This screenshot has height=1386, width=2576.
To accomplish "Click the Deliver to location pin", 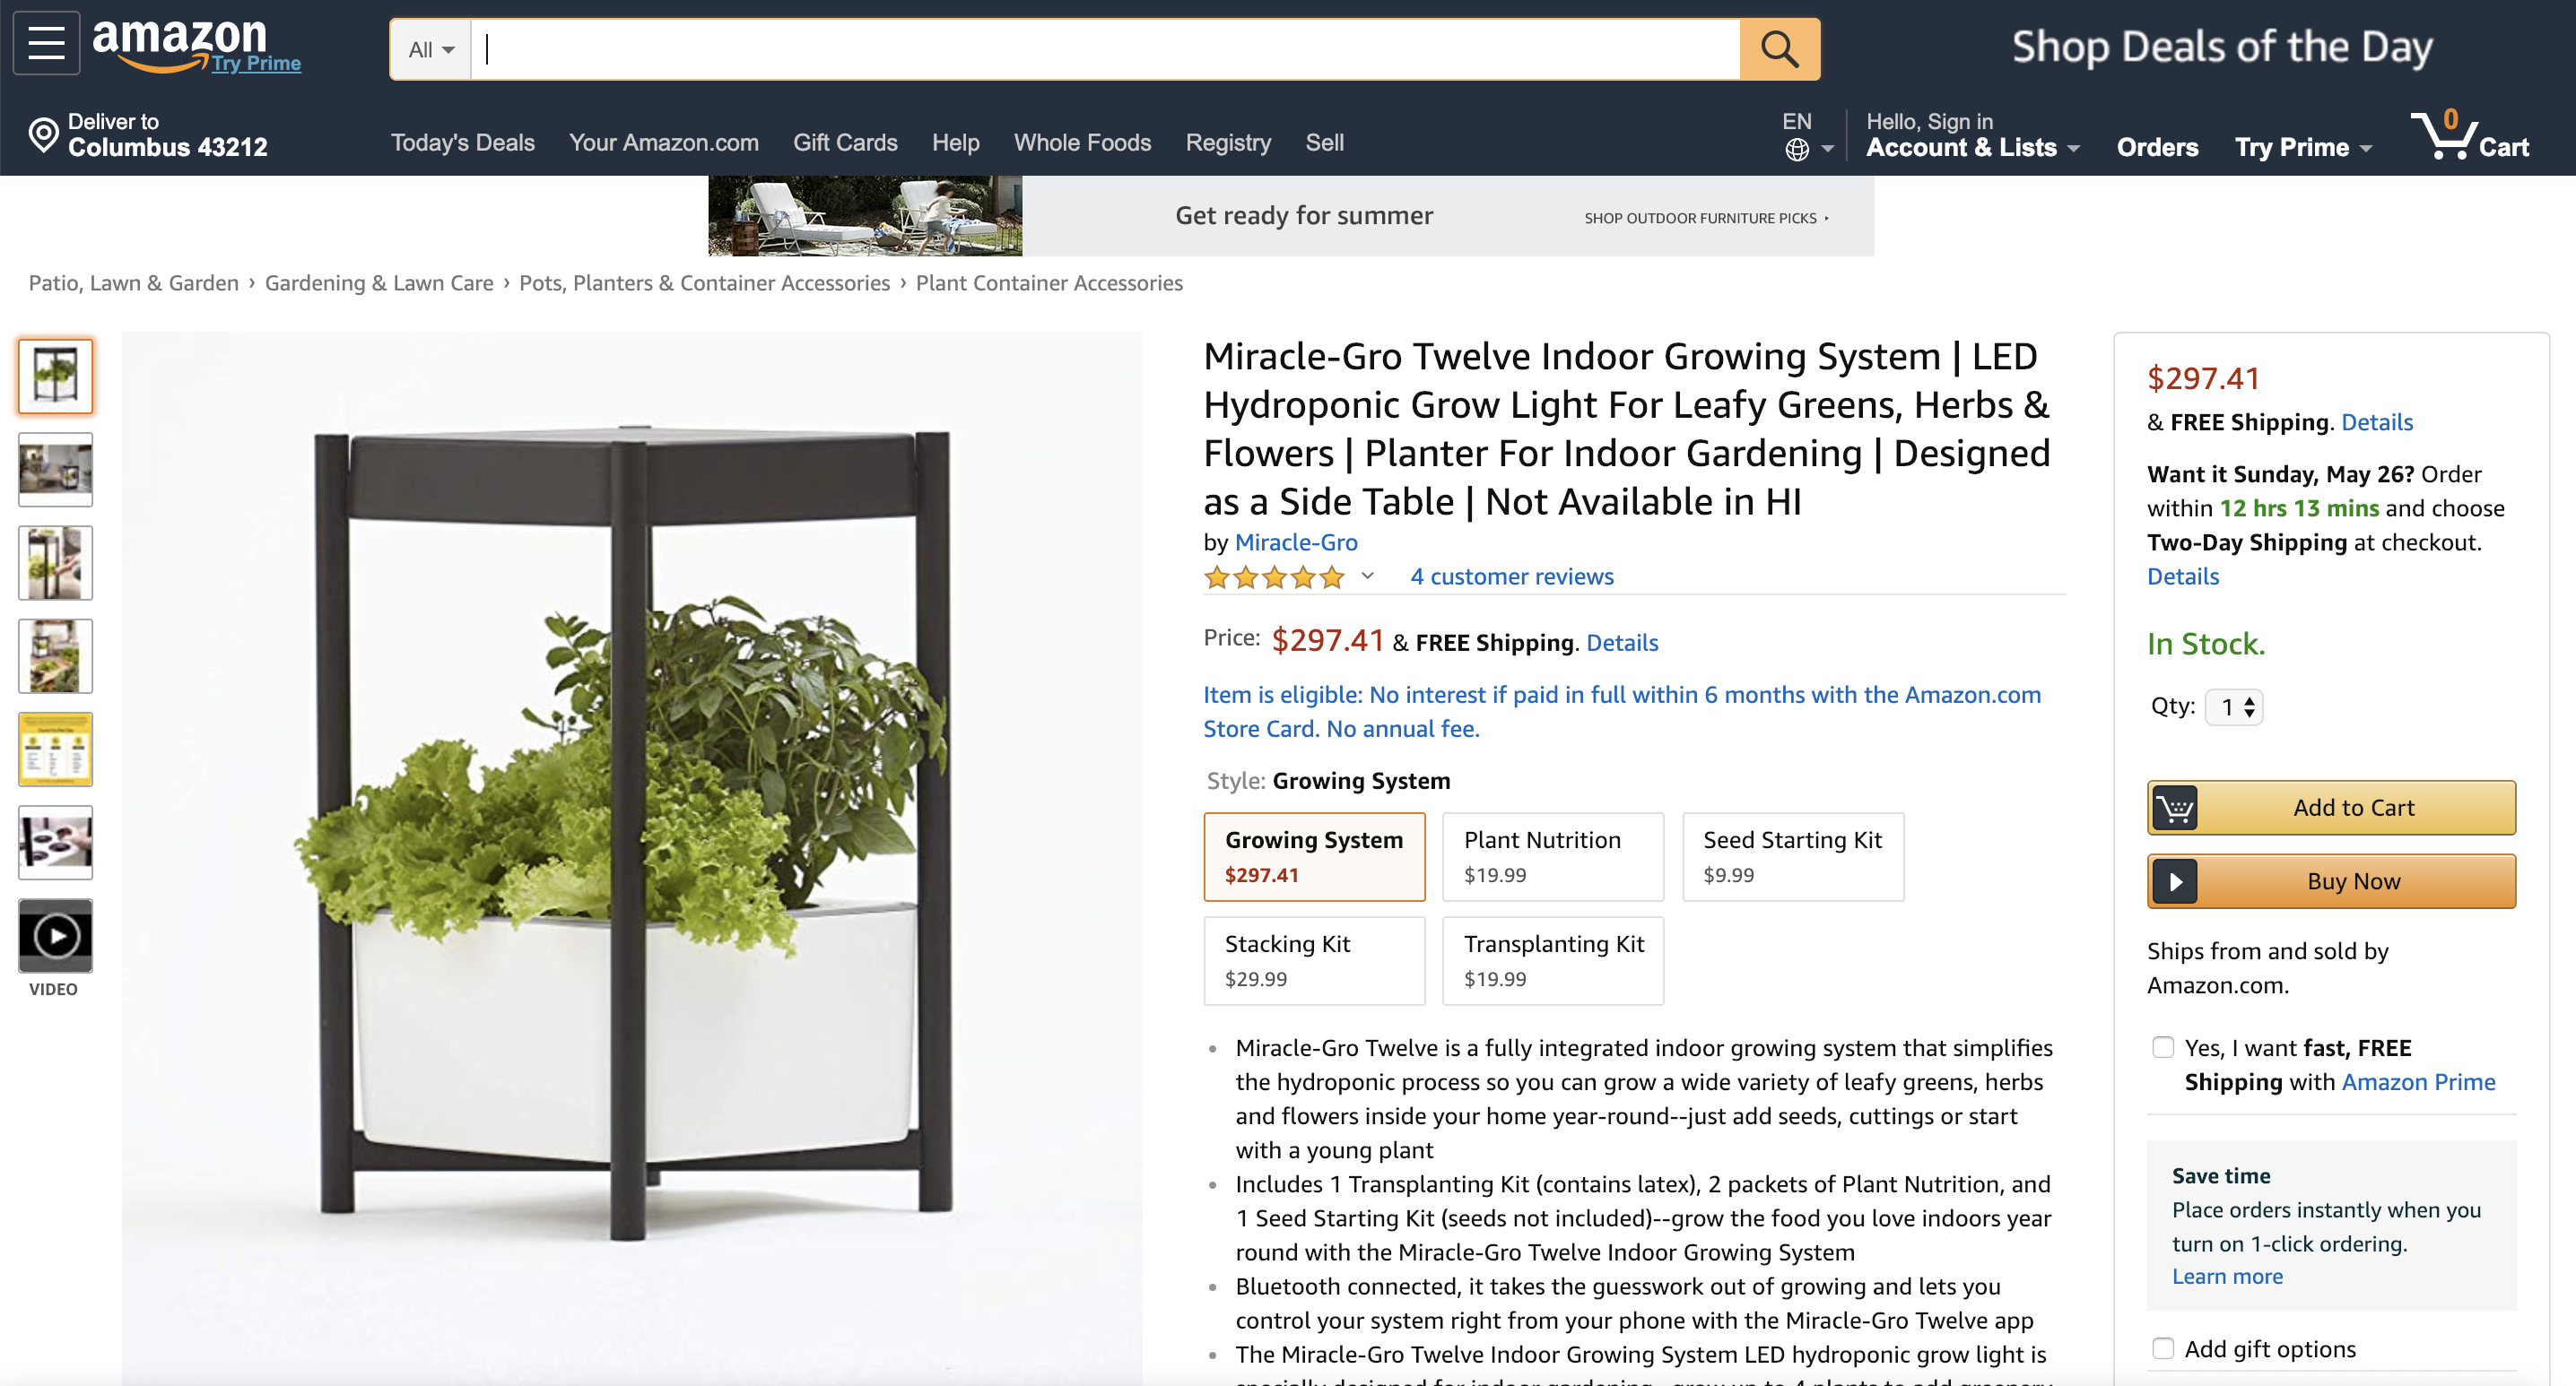I will click(x=44, y=134).
